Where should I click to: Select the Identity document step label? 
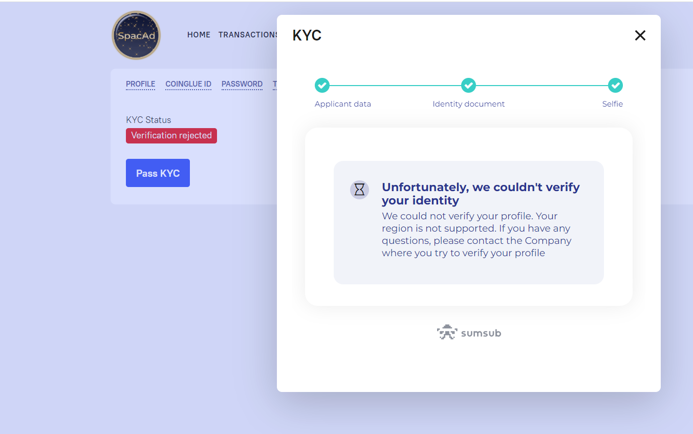coord(468,104)
